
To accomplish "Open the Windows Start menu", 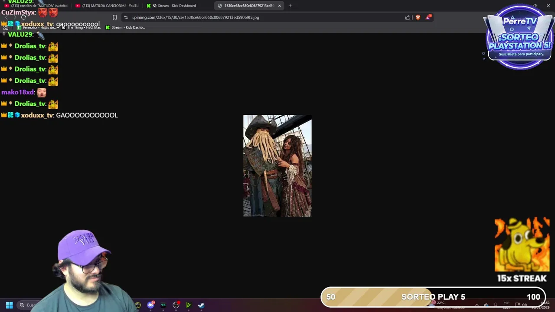I will [9, 305].
